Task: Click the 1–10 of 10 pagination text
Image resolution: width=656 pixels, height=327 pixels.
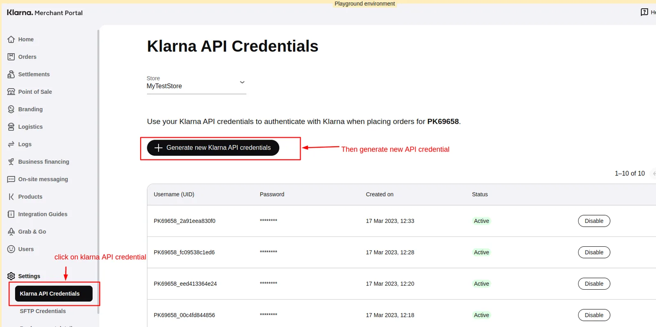Action: coord(629,173)
